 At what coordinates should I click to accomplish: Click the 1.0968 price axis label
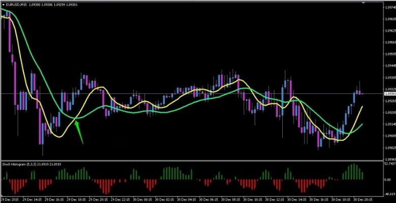click(390, 19)
